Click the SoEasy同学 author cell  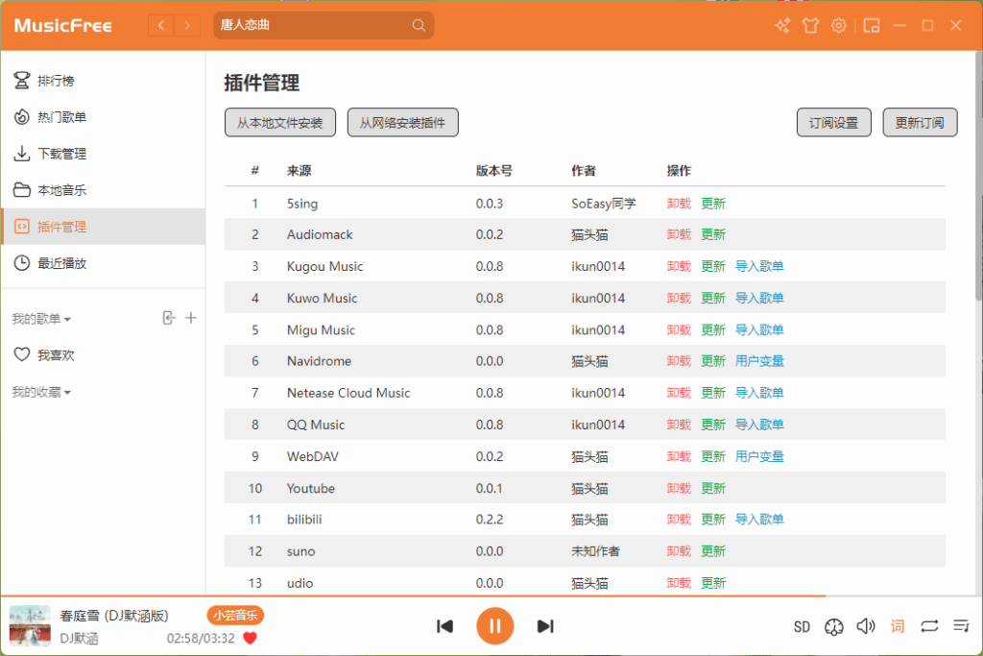pos(604,204)
